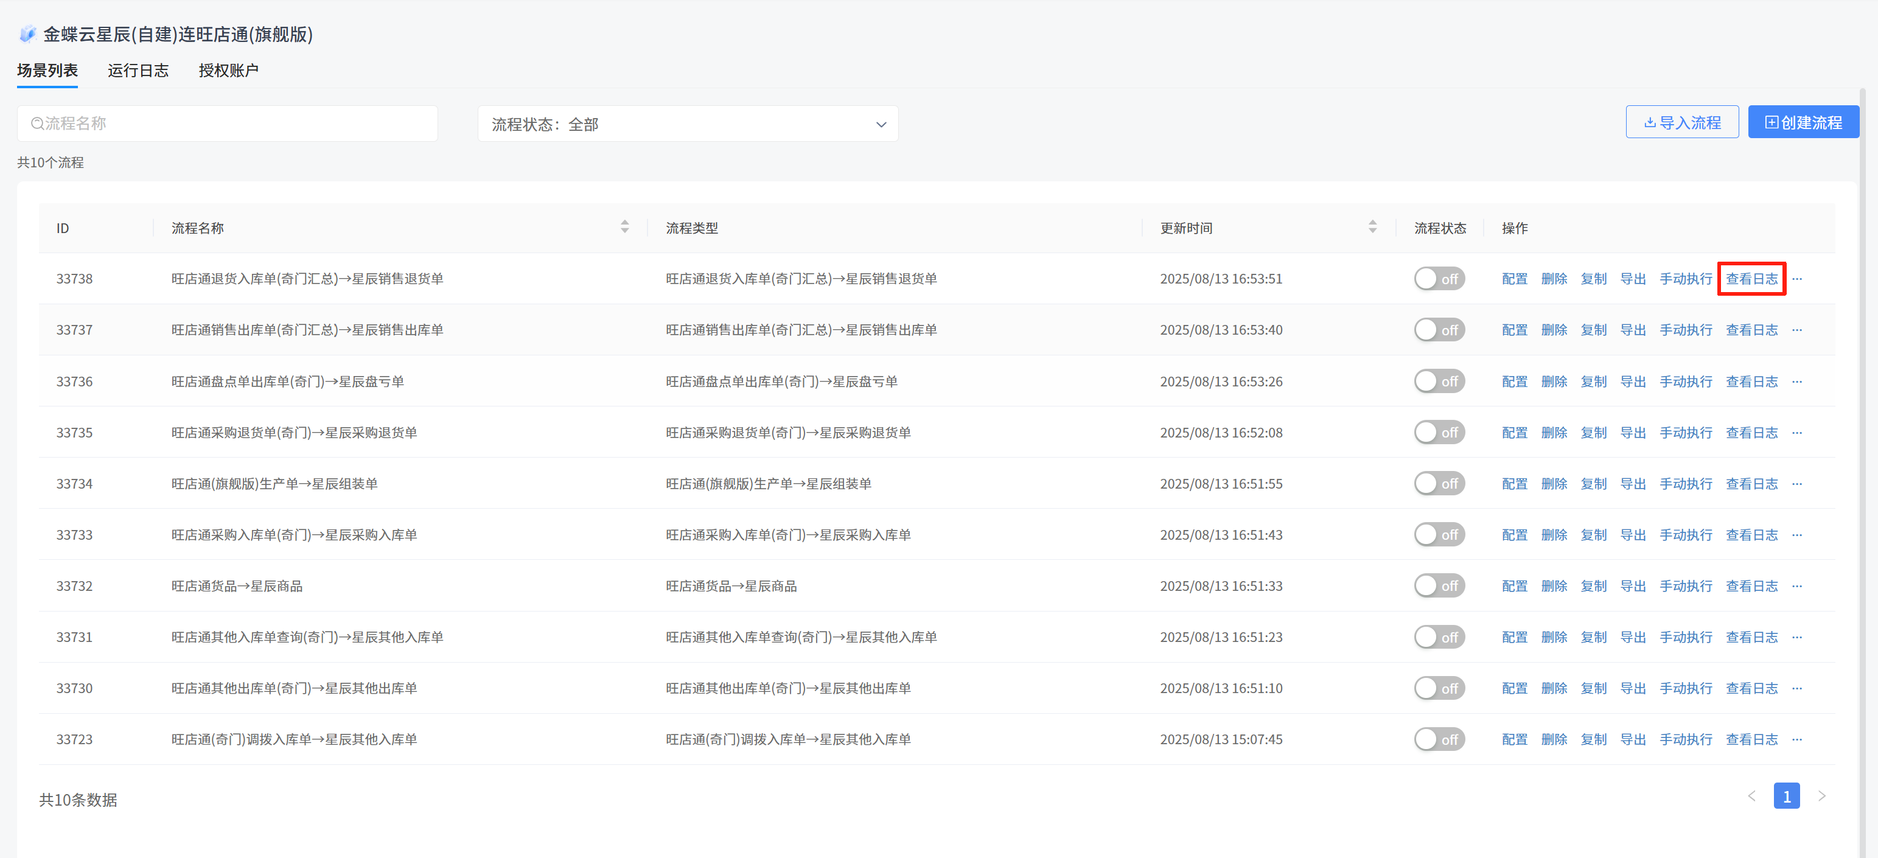Turn on the switch for flow 33730

[1439, 688]
